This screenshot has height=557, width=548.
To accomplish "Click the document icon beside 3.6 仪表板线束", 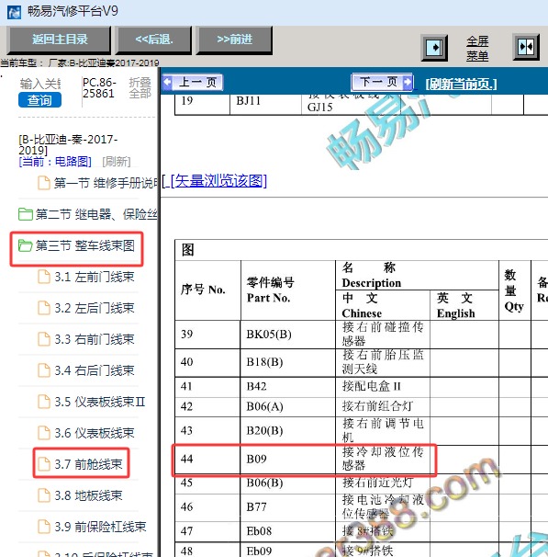I will (x=44, y=433).
